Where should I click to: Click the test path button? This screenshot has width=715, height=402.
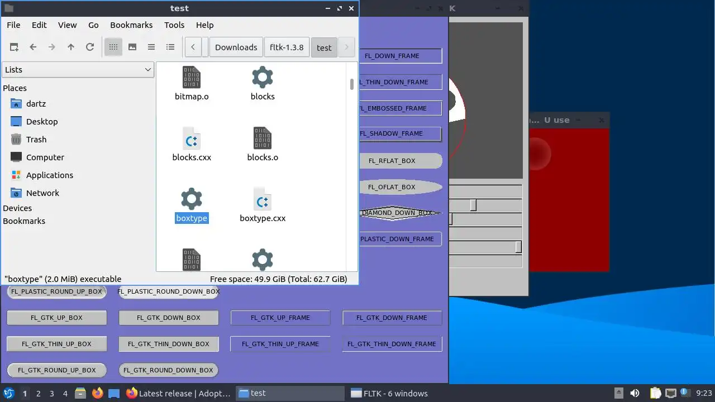[x=324, y=47]
